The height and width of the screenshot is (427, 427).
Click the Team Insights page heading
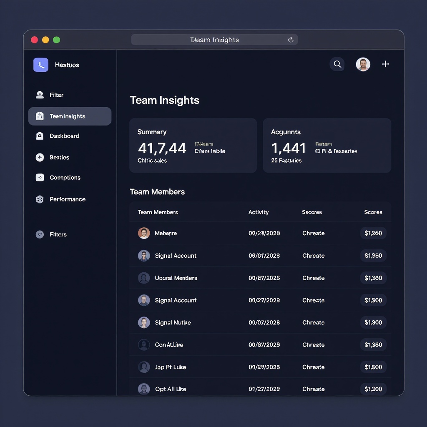pyautogui.click(x=164, y=100)
